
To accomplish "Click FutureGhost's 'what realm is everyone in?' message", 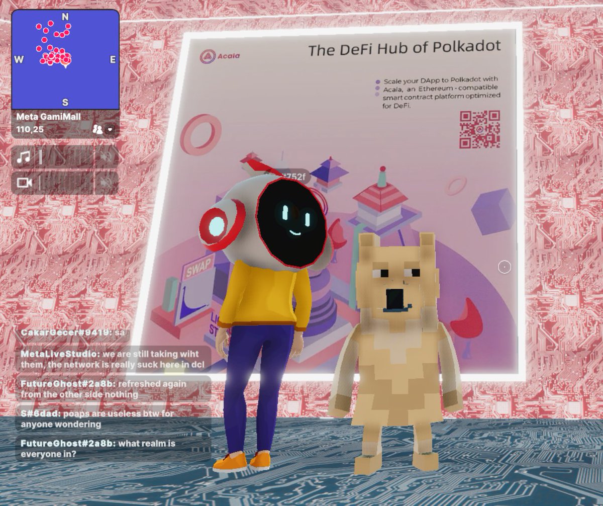I will pyautogui.click(x=114, y=449).
